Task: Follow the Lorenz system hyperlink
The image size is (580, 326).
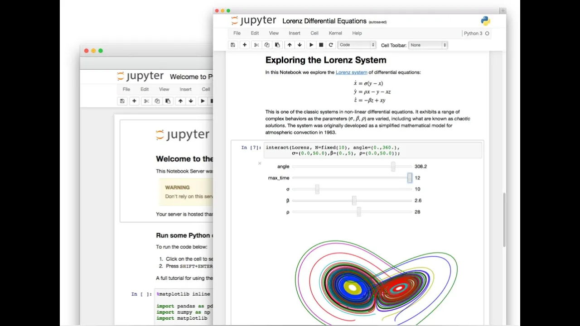Action: point(351,72)
